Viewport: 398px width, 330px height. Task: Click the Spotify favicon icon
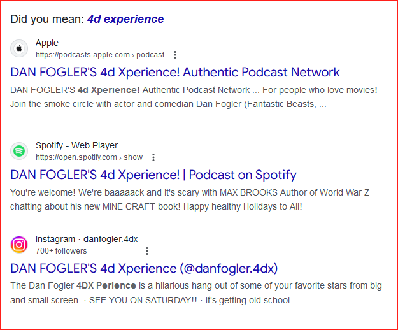click(x=19, y=151)
